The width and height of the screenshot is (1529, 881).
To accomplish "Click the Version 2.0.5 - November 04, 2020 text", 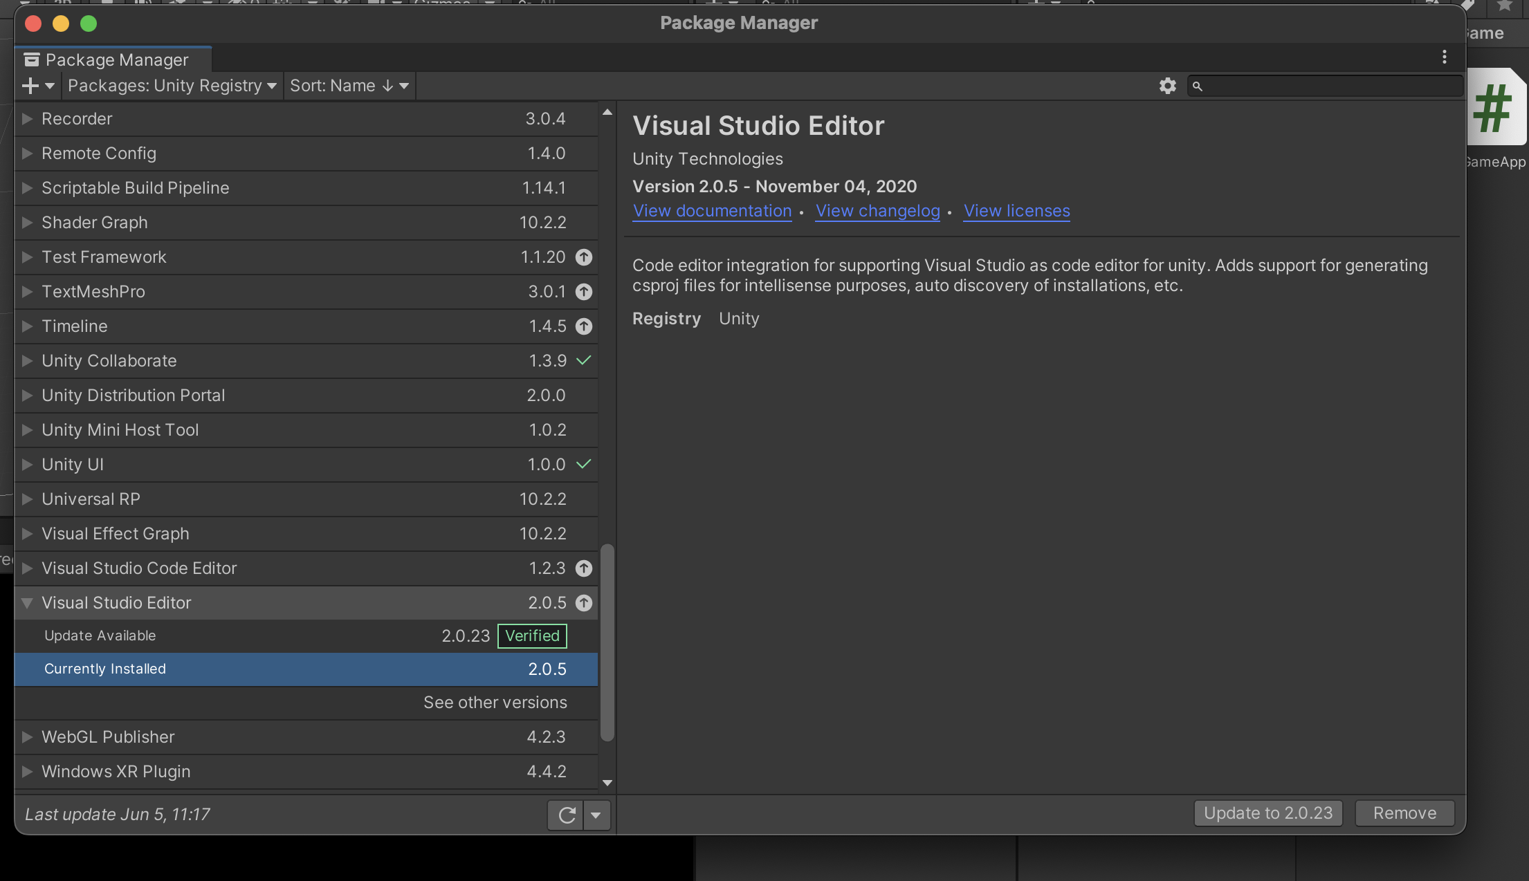I will [775, 187].
